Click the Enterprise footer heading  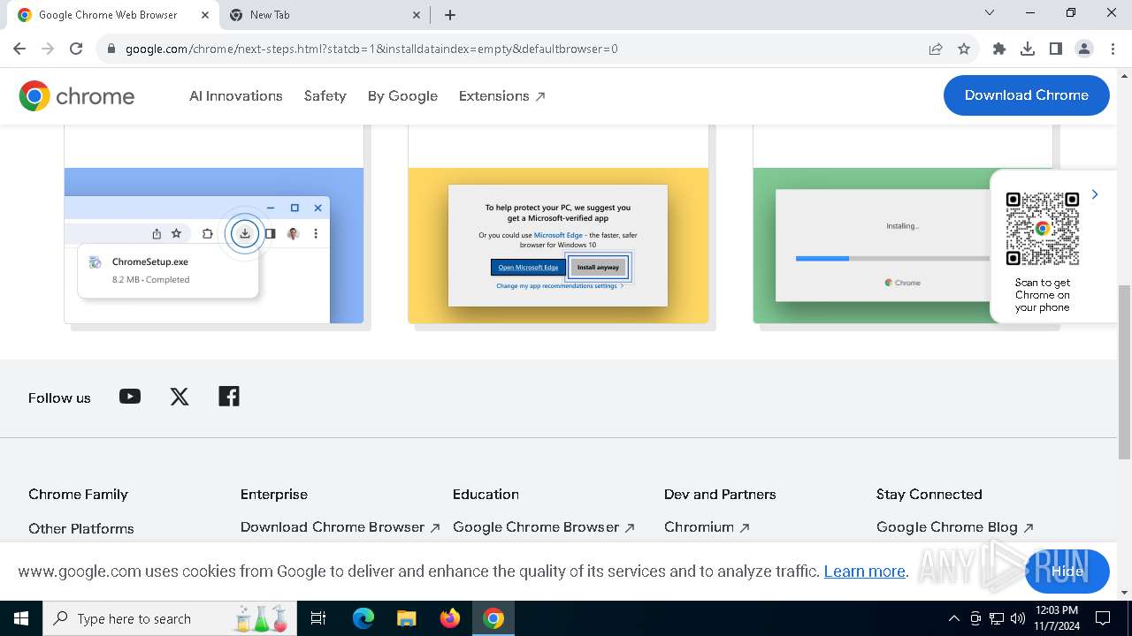point(274,494)
